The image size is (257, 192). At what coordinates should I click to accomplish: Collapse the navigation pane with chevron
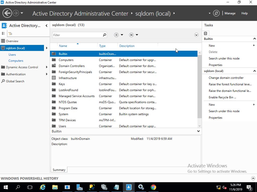(46, 26)
